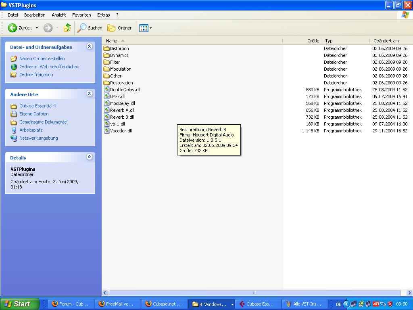Click the horizontal scrollbar at bottom
Screen dimensions: 413x310
[254, 293]
